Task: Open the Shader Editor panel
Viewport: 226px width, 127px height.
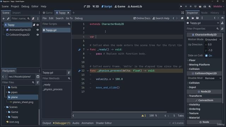Action: (x=104, y=123)
